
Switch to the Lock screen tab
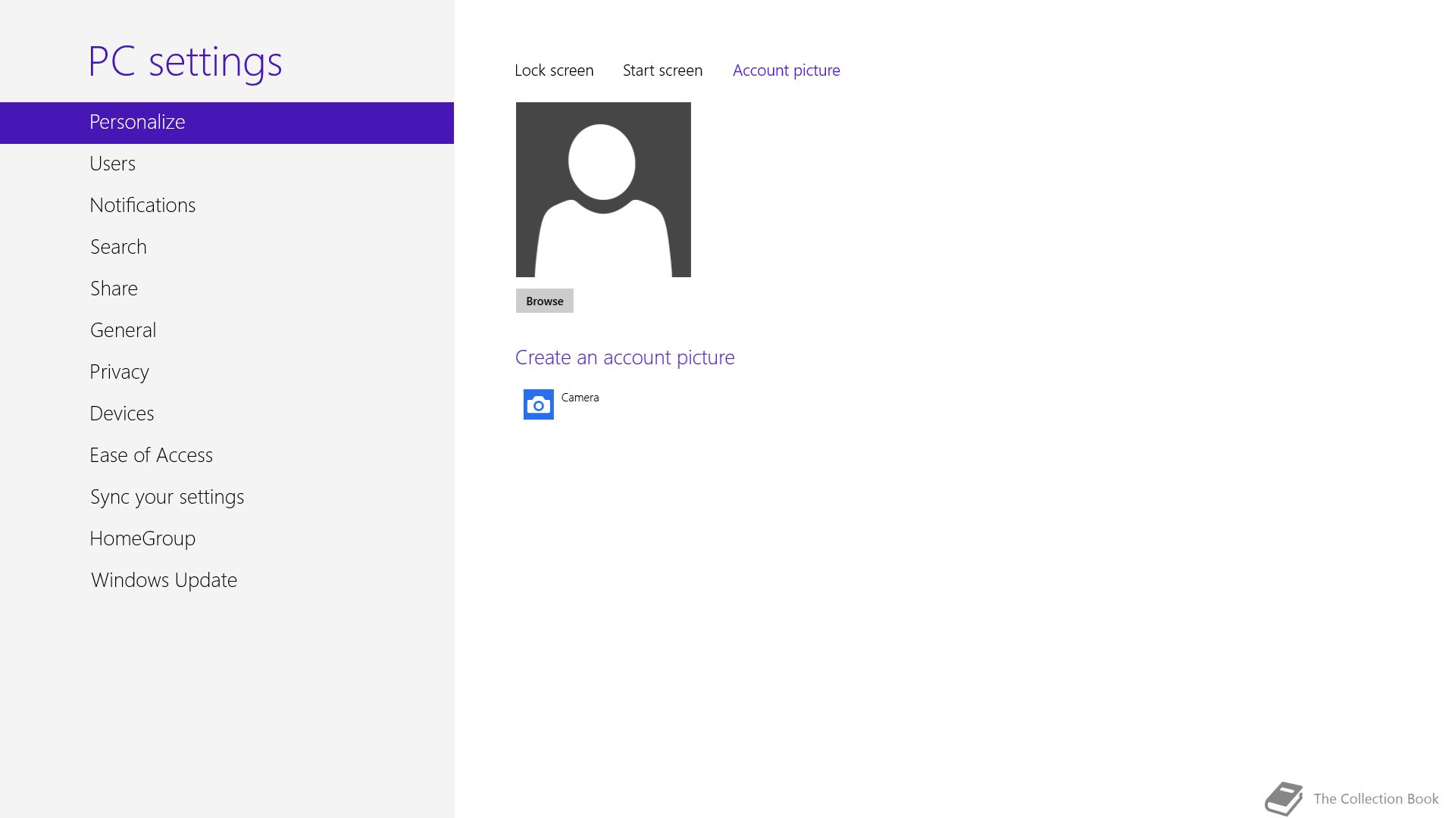[554, 70]
